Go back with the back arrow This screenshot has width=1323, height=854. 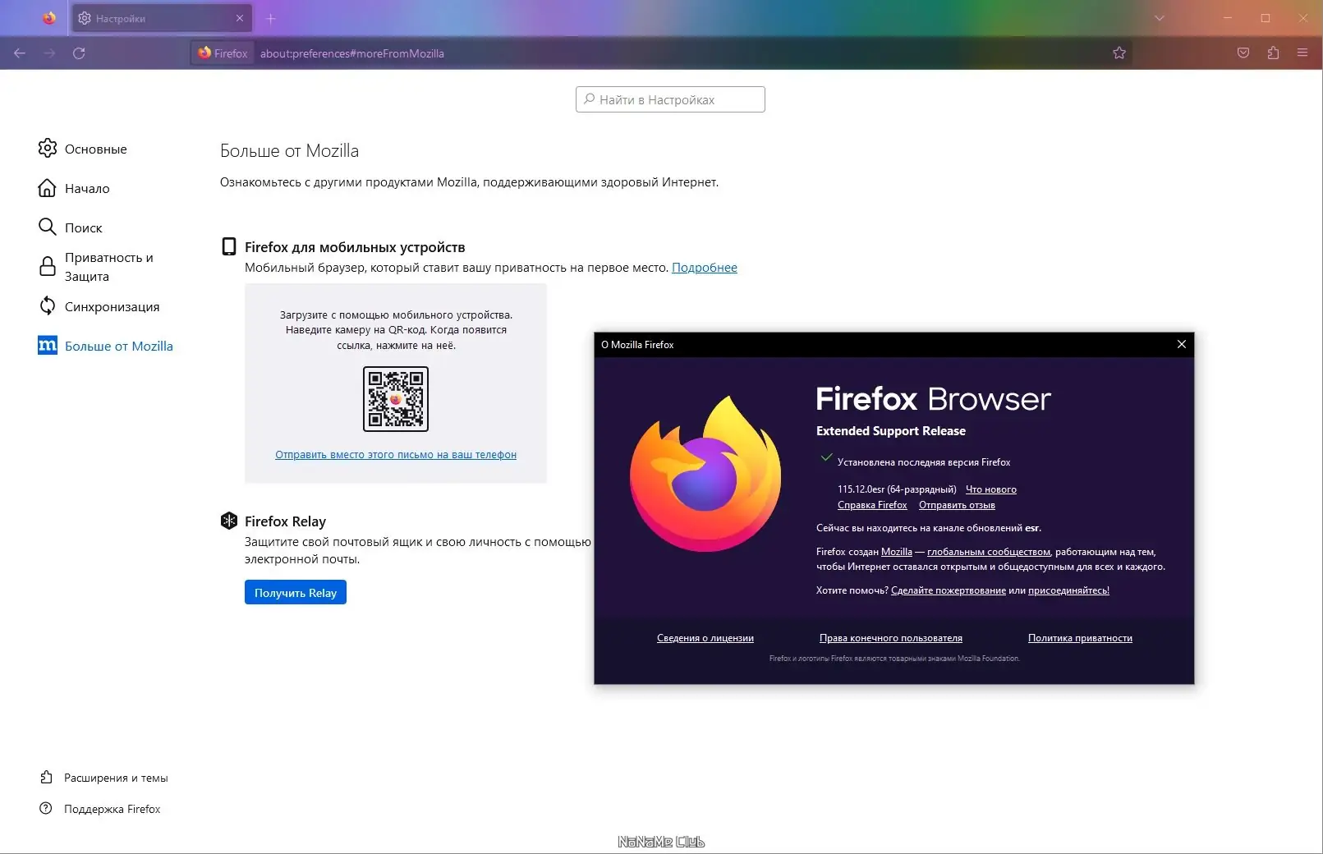pyautogui.click(x=20, y=53)
